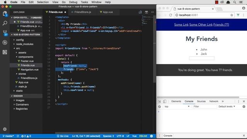Expand the config folder
The image size is (247, 139).
pos(20,40)
